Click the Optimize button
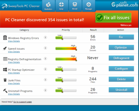 tap(121, 47)
